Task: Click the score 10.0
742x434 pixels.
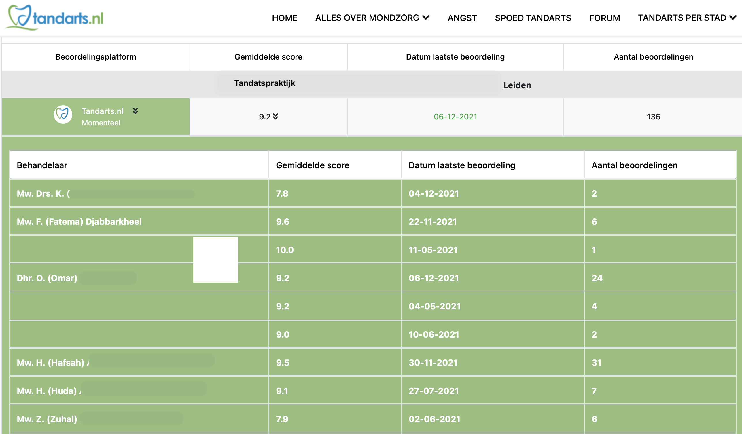Action: (x=285, y=250)
